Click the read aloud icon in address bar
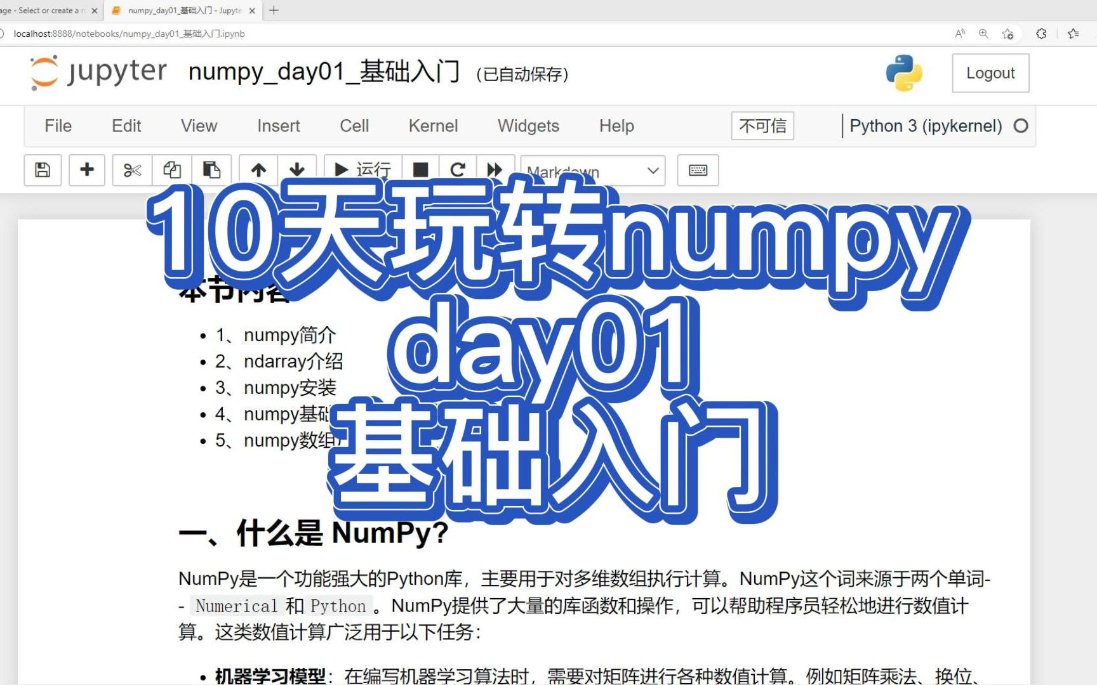The image size is (1097, 685). 960,34
